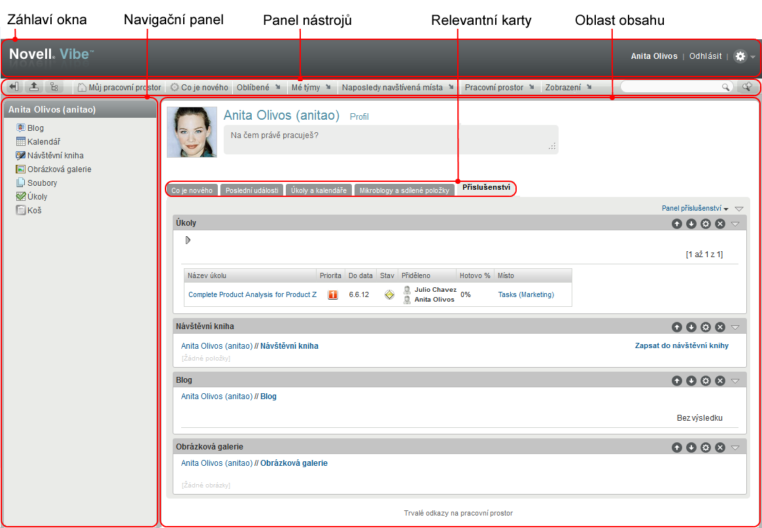Collapse the Úkoly accessory panel
762x528 pixels.
[x=735, y=224]
